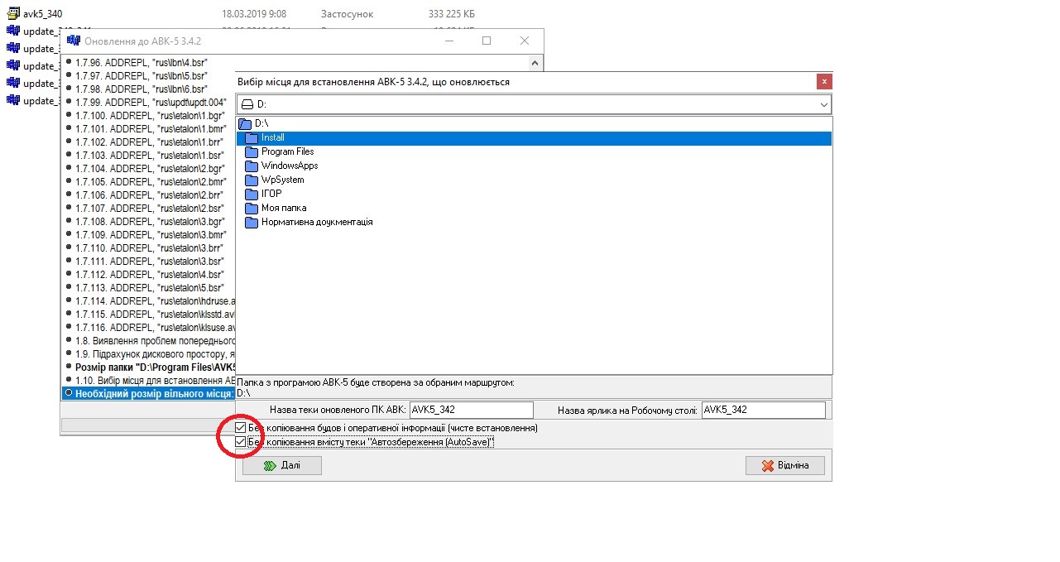Click scroll-up arrow in update log window
Viewport: 1060px width, 562px height.
(x=535, y=63)
